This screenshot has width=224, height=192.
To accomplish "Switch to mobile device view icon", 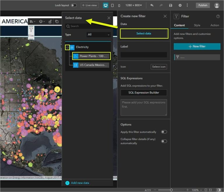I will tap(119, 5).
